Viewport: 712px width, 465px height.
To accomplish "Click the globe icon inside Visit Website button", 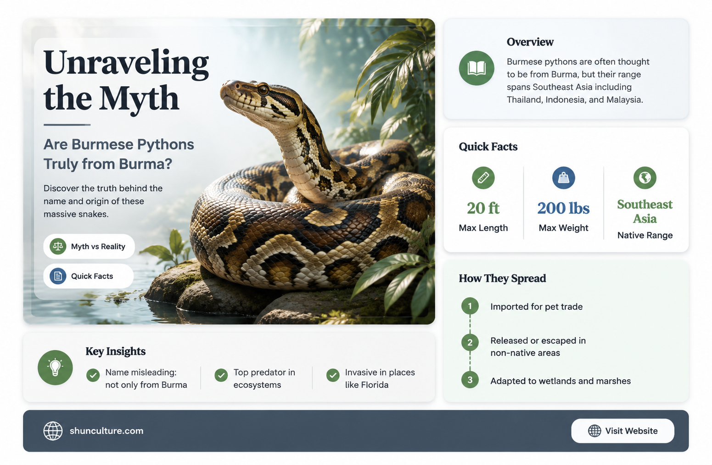I will tap(594, 431).
